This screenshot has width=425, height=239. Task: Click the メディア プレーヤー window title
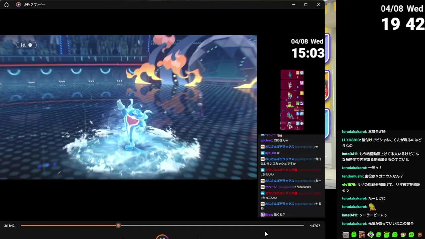coord(35,5)
